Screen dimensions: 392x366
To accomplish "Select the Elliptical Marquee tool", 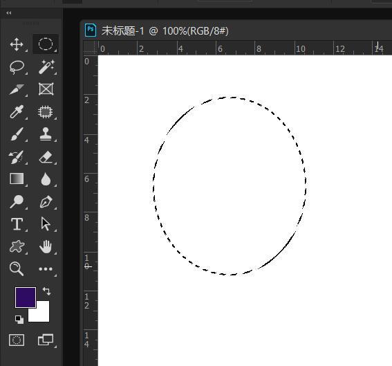I will 46,44.
